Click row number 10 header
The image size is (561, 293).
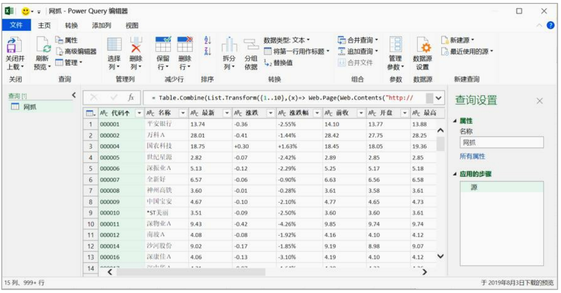tap(91, 224)
